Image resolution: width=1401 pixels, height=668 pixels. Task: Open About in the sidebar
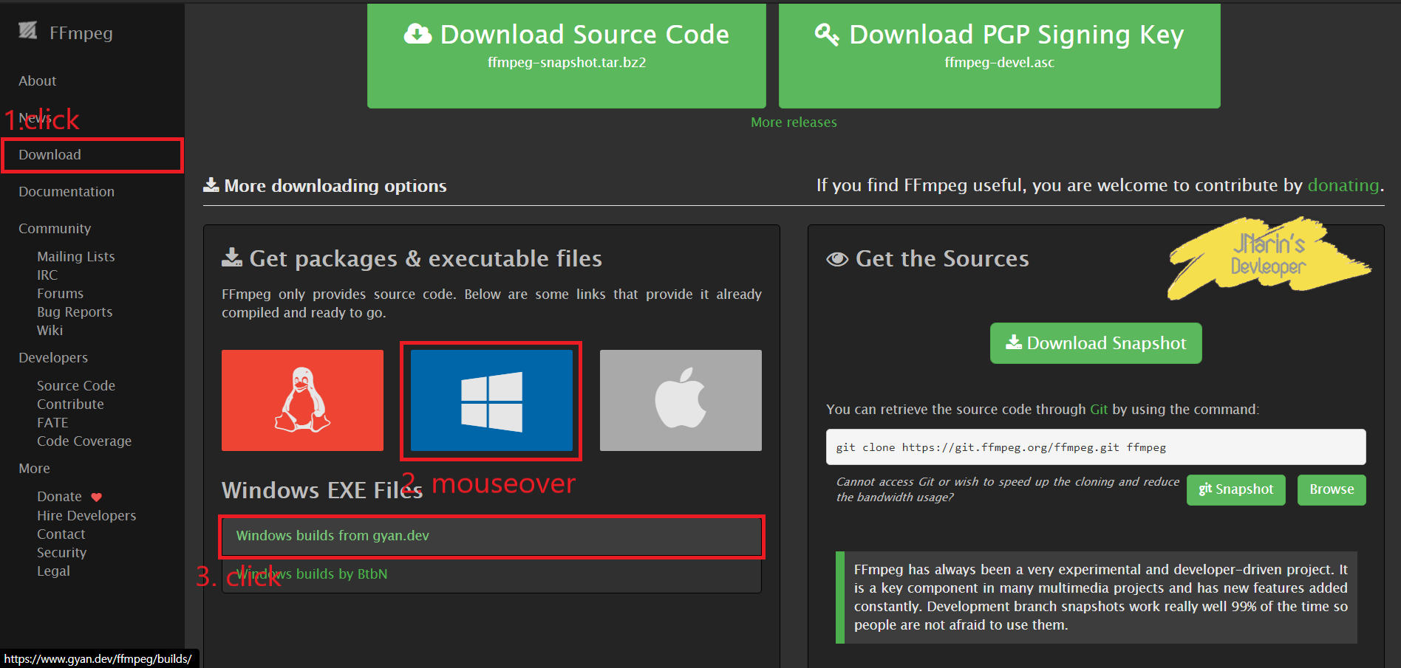click(38, 81)
